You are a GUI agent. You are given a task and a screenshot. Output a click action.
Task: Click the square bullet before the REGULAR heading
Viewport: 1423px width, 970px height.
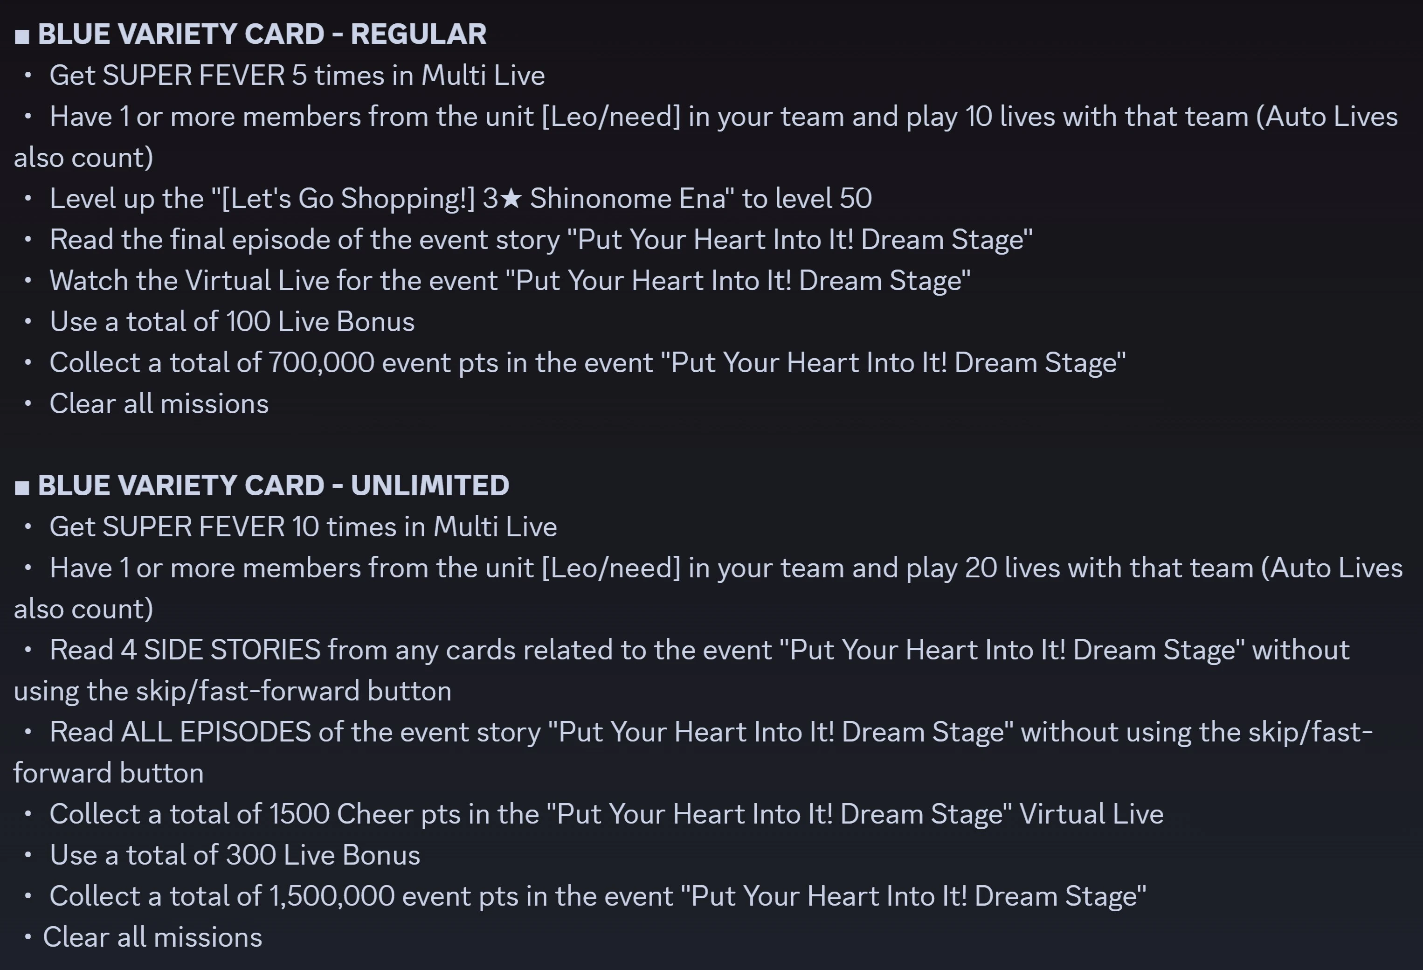pos(22,36)
